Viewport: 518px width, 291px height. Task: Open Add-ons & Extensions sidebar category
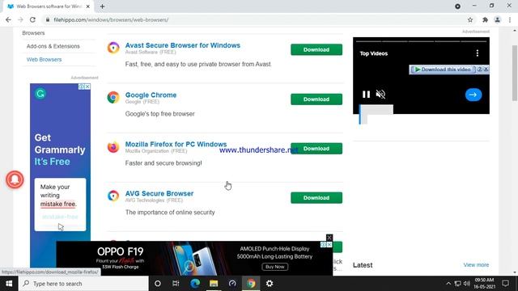click(x=53, y=46)
